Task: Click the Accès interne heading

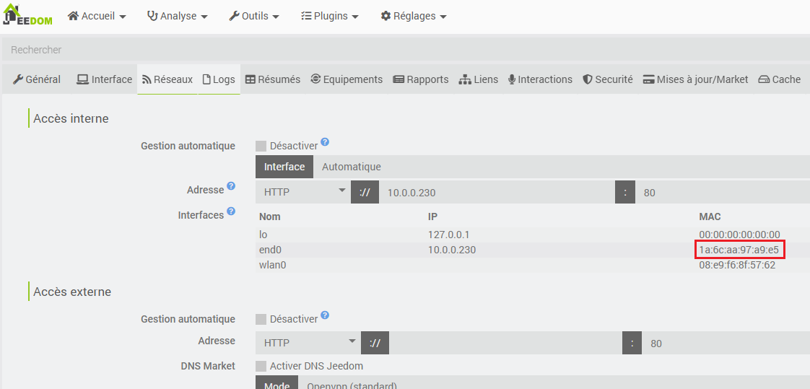Action: pos(71,118)
